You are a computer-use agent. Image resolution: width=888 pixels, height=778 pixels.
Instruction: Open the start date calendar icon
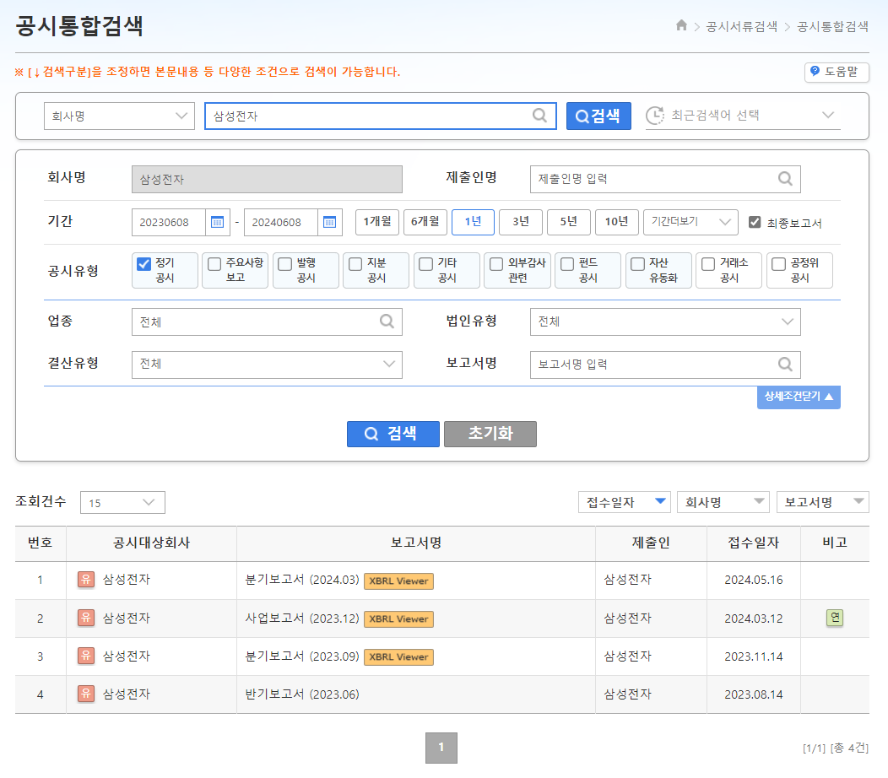[x=218, y=222]
